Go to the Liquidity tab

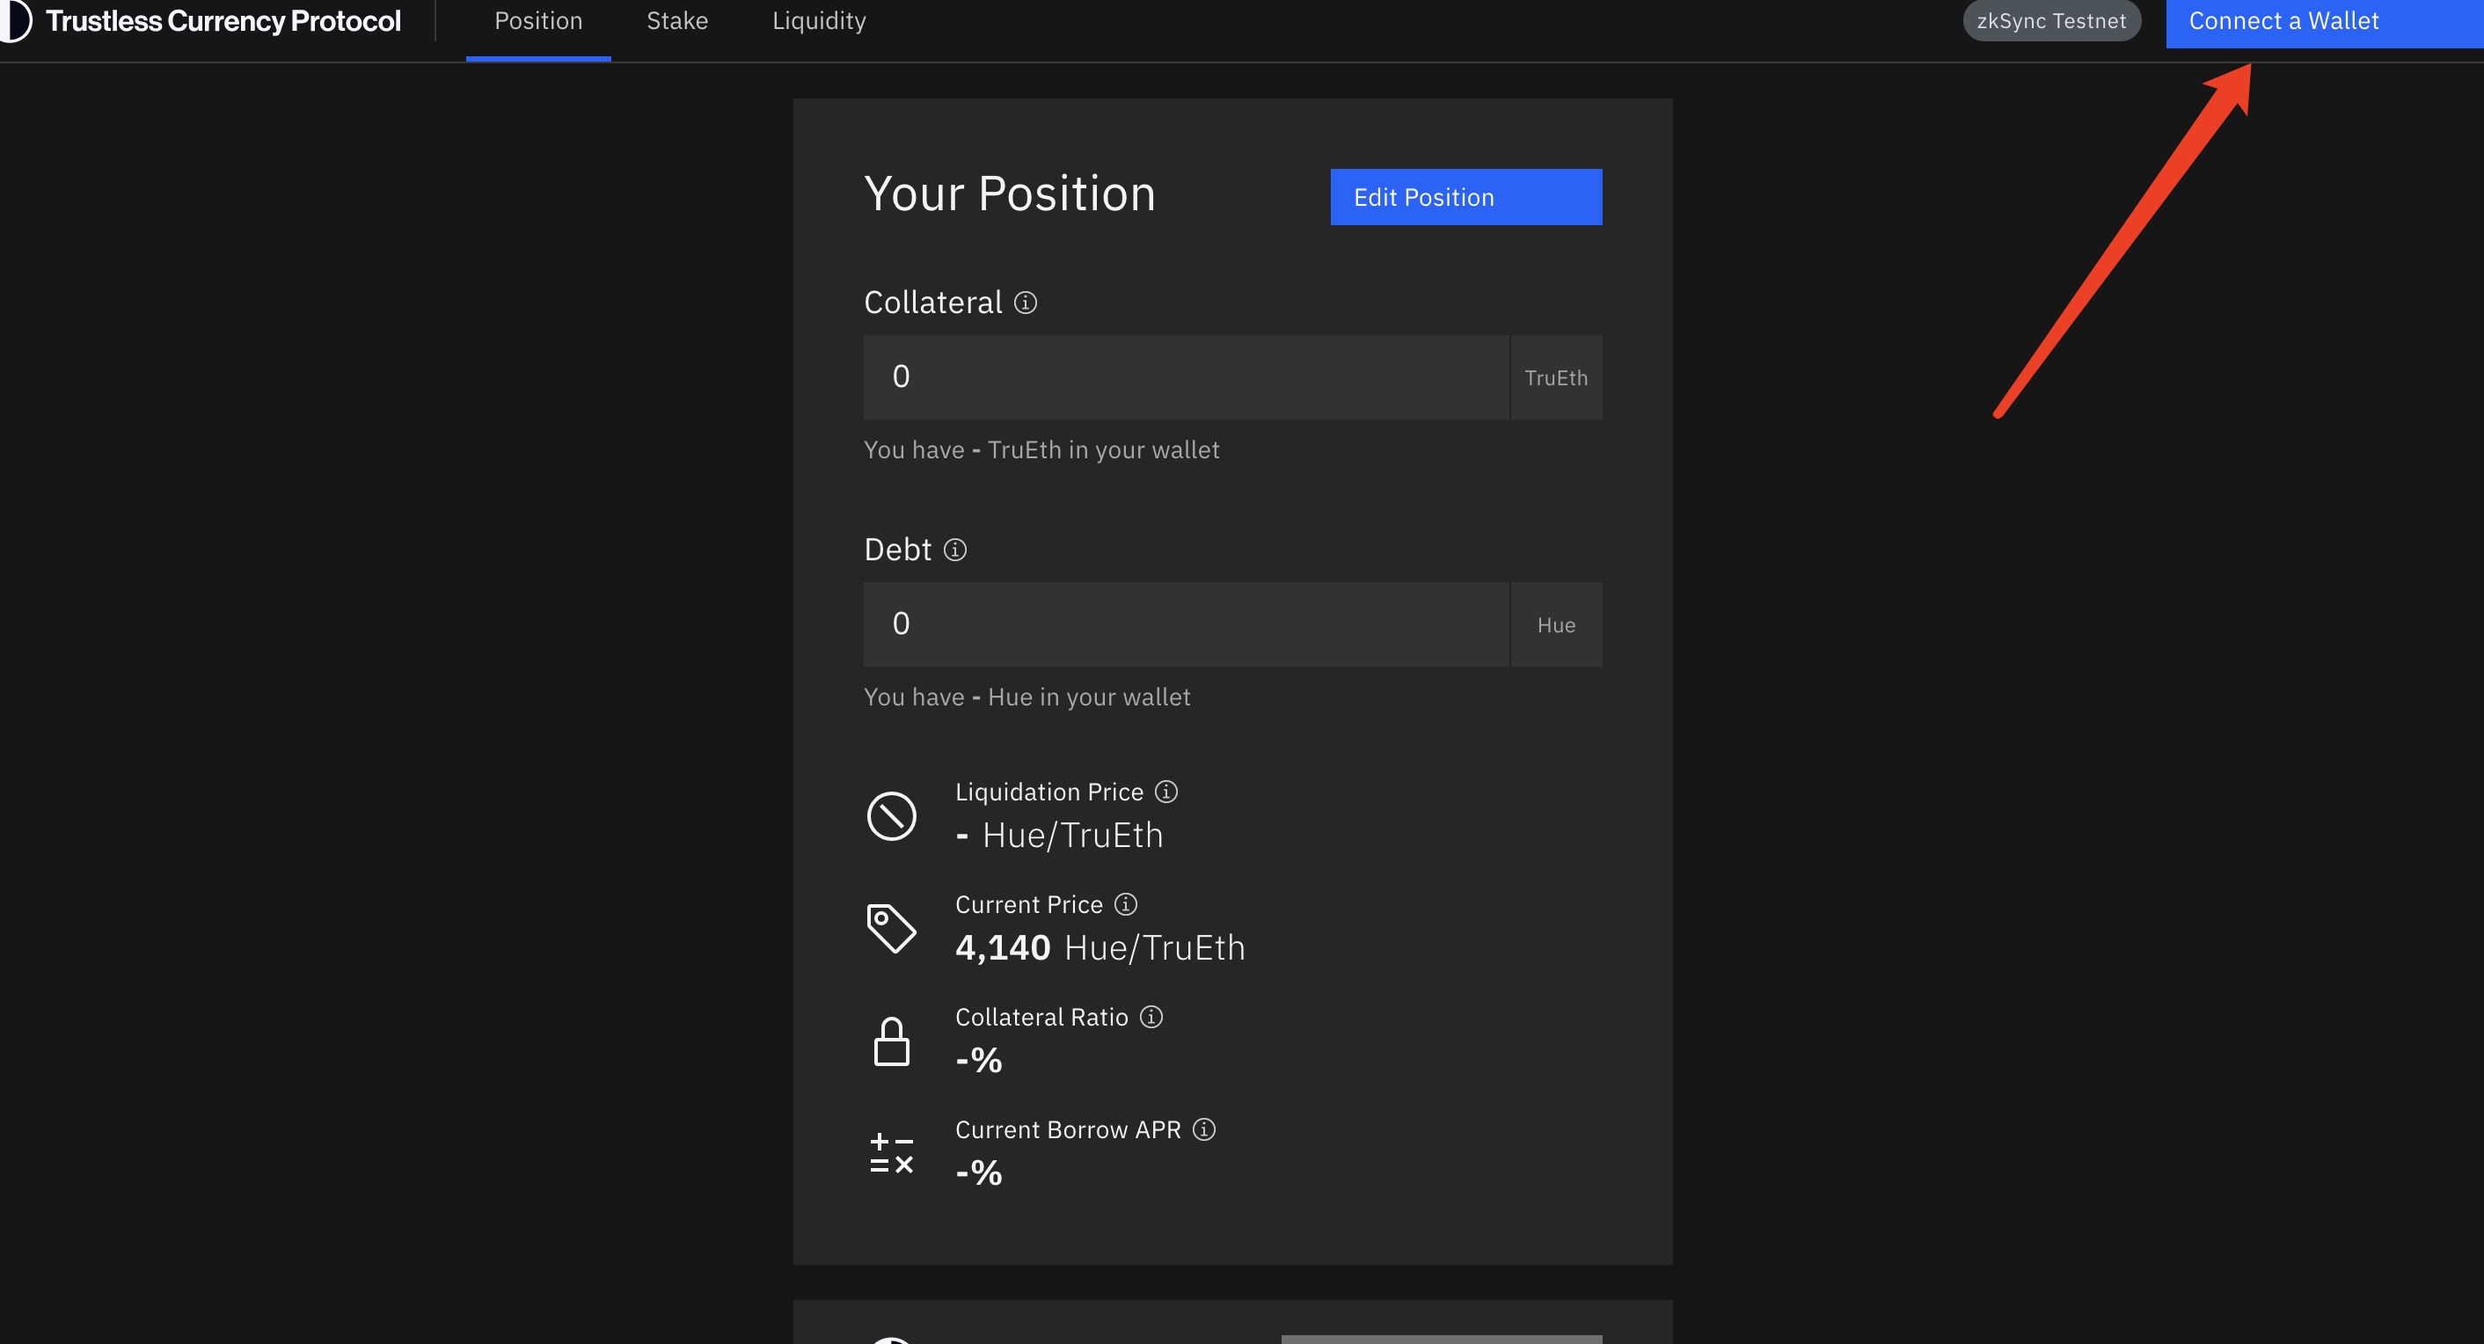[x=819, y=21]
